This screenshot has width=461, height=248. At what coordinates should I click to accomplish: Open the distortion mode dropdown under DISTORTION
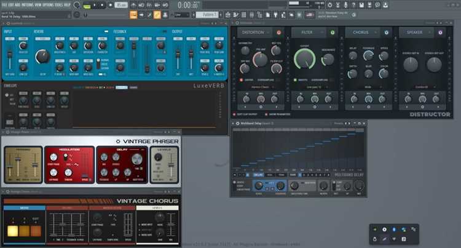261,87
